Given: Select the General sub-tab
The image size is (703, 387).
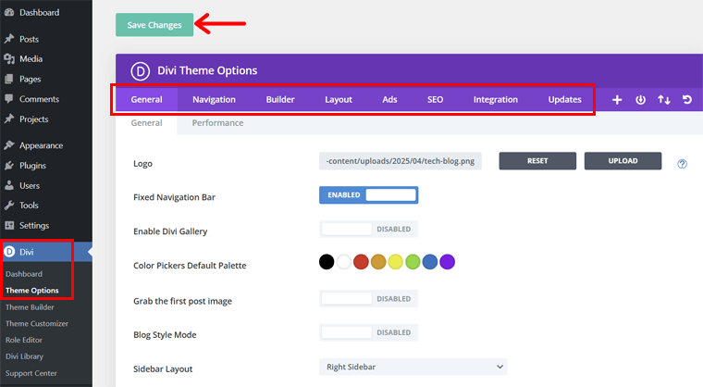Looking at the screenshot, I should (146, 123).
